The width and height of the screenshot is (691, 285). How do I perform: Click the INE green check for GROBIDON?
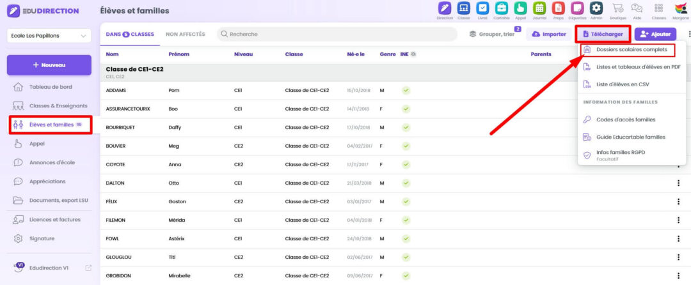pos(406,276)
